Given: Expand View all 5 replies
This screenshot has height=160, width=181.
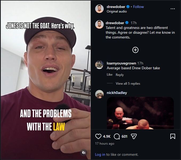Looking at the screenshot, I should pyautogui.click(x=128, y=84).
